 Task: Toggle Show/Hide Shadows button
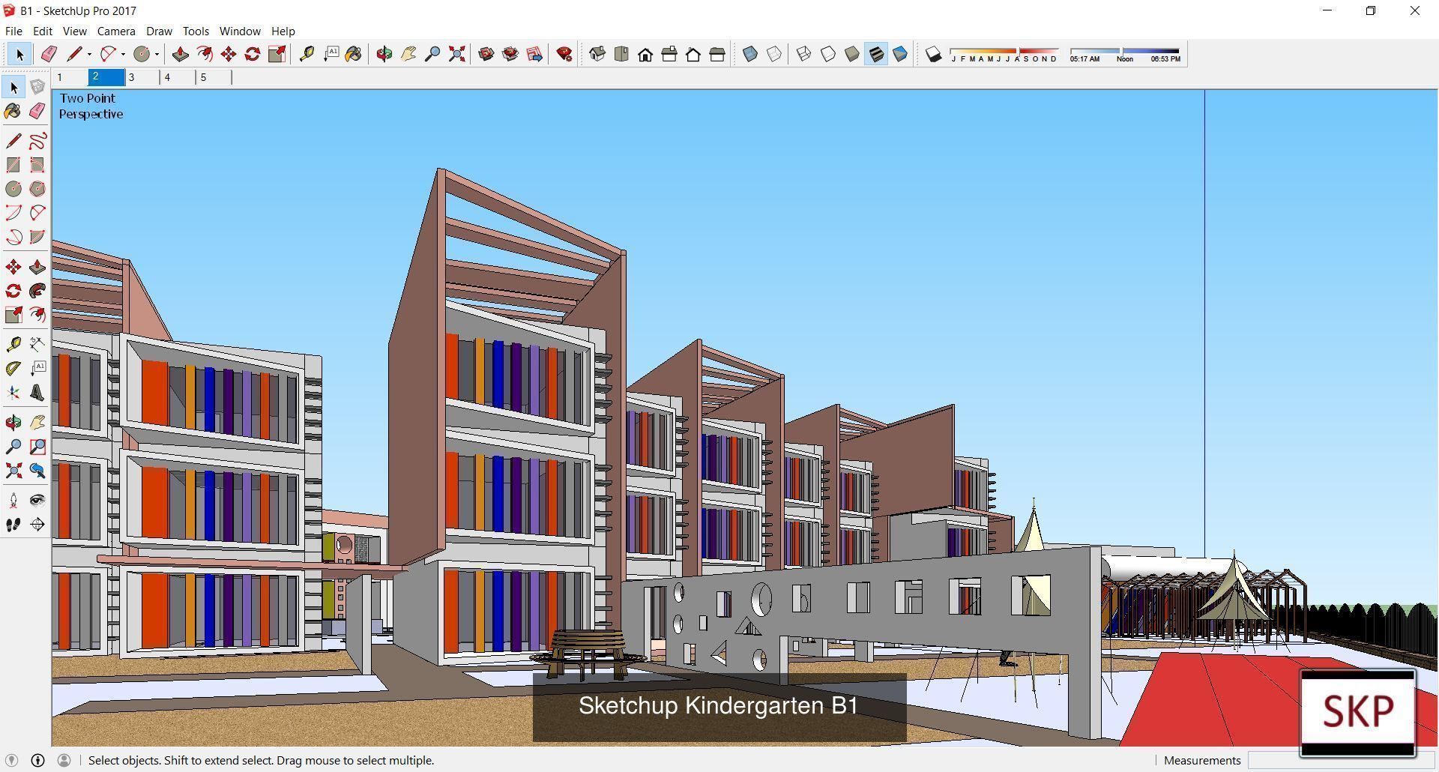(x=933, y=54)
